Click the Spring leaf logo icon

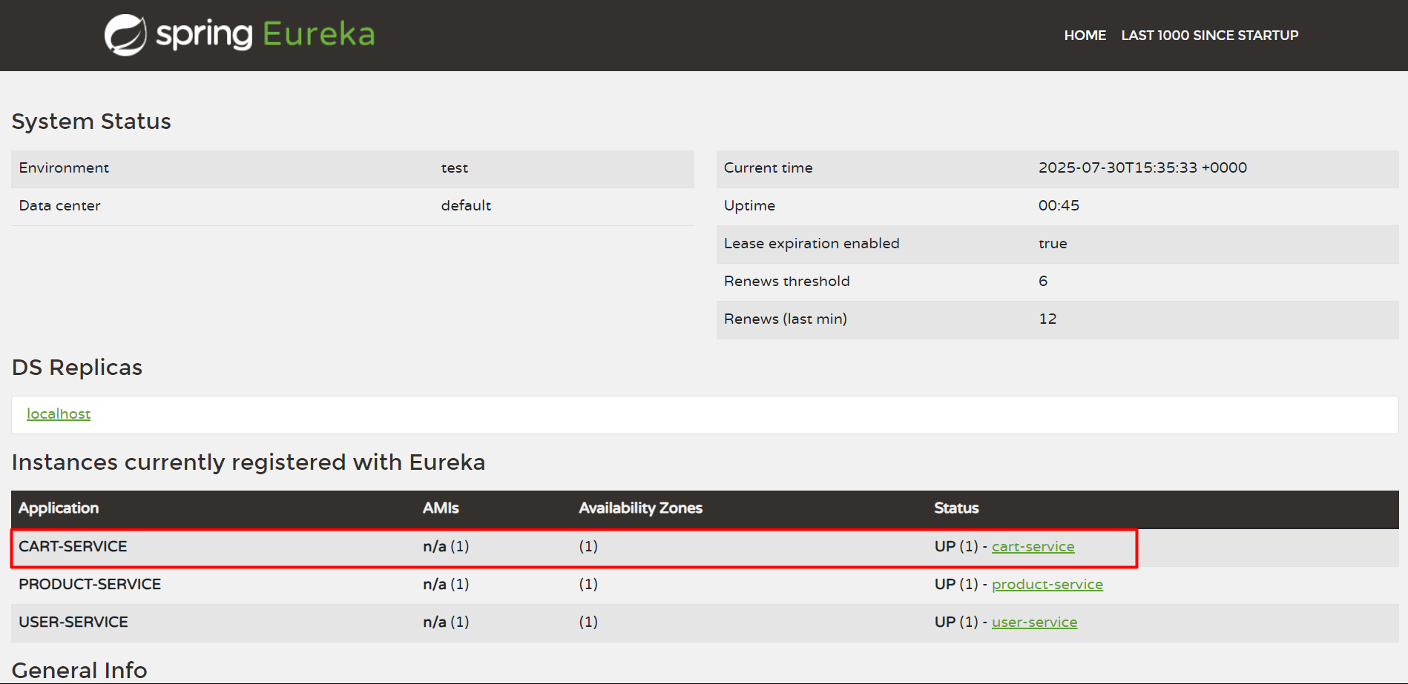click(125, 35)
